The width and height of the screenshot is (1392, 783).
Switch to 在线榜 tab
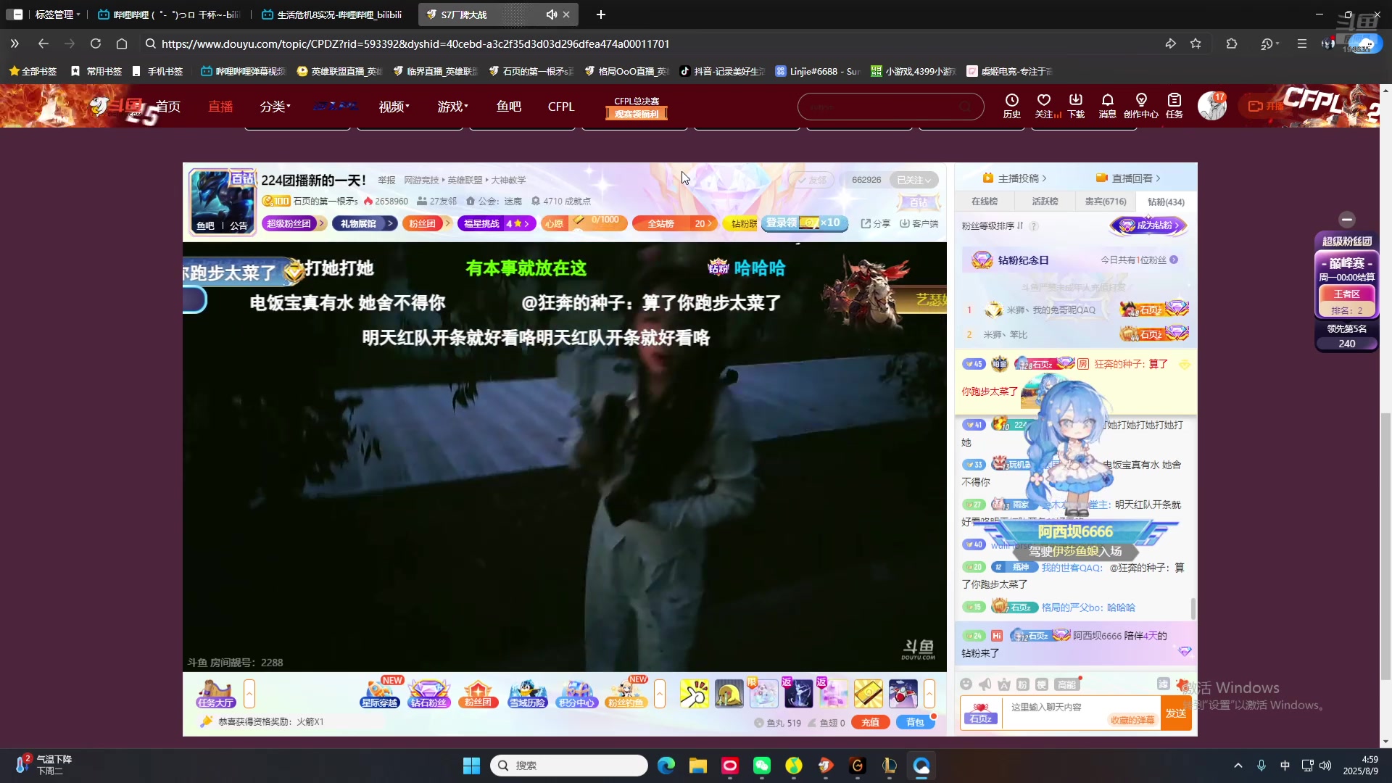(x=985, y=202)
